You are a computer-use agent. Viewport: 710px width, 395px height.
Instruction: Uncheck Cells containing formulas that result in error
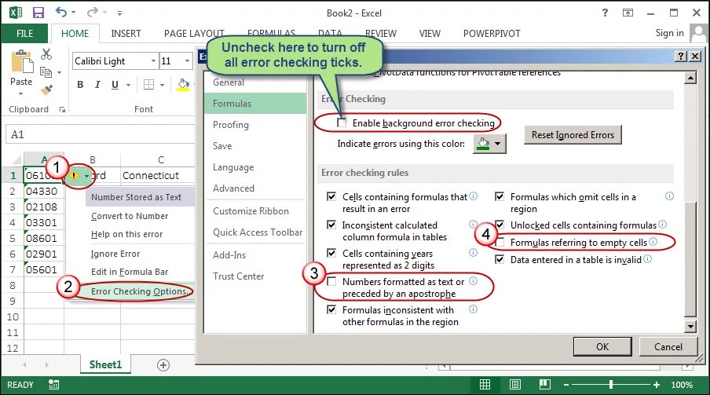click(331, 196)
